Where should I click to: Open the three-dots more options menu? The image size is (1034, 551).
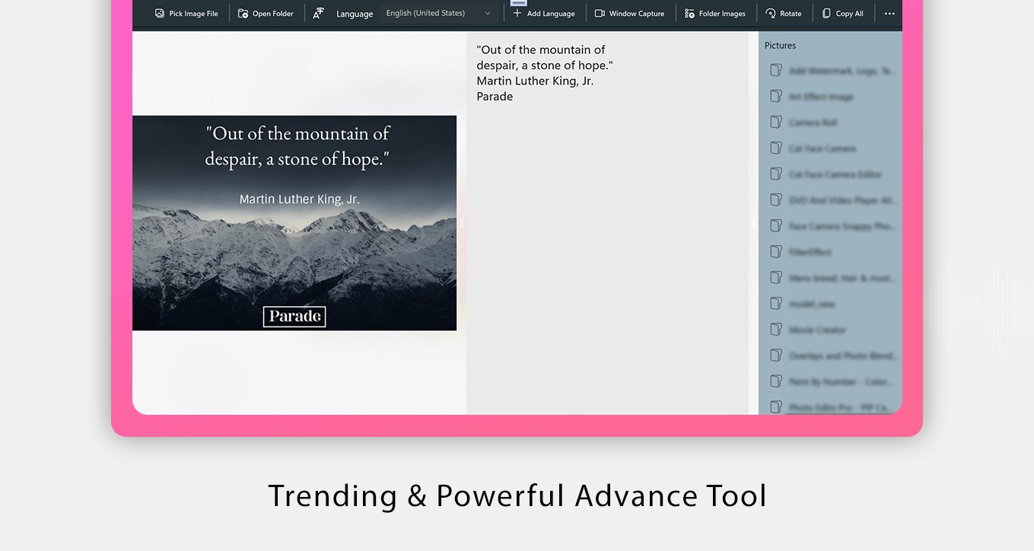(x=889, y=14)
